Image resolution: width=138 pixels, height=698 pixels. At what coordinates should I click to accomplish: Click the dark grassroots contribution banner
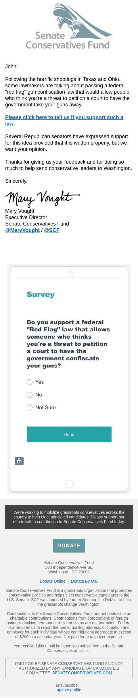tap(69, 517)
